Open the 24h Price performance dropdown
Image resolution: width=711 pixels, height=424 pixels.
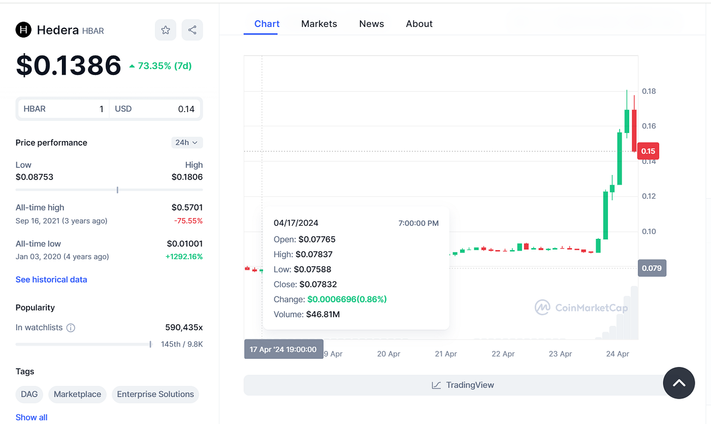tap(187, 143)
